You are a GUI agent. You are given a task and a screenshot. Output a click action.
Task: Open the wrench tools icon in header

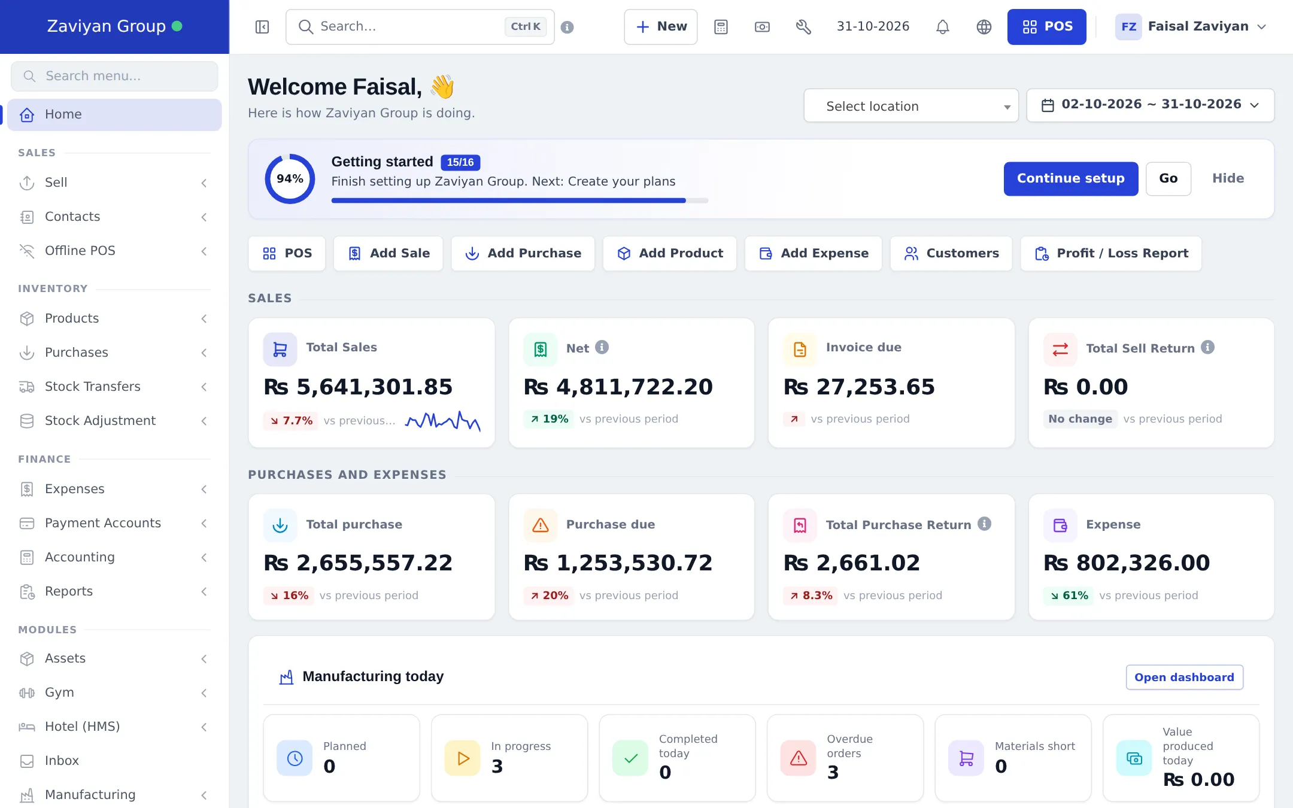(x=803, y=27)
